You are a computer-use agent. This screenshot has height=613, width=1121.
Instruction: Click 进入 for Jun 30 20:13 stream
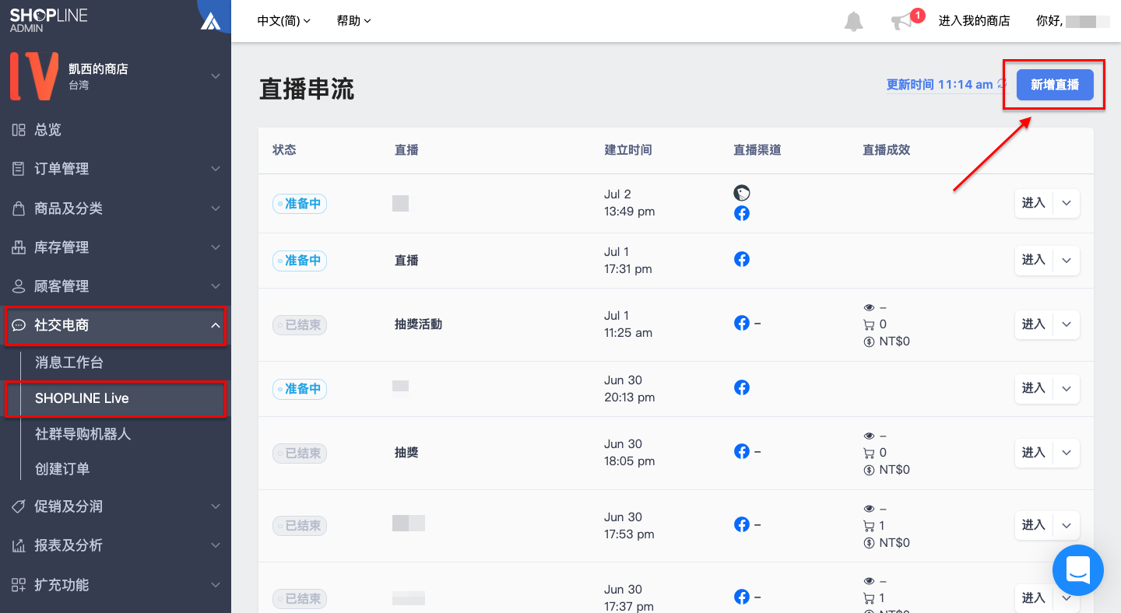click(x=1034, y=388)
